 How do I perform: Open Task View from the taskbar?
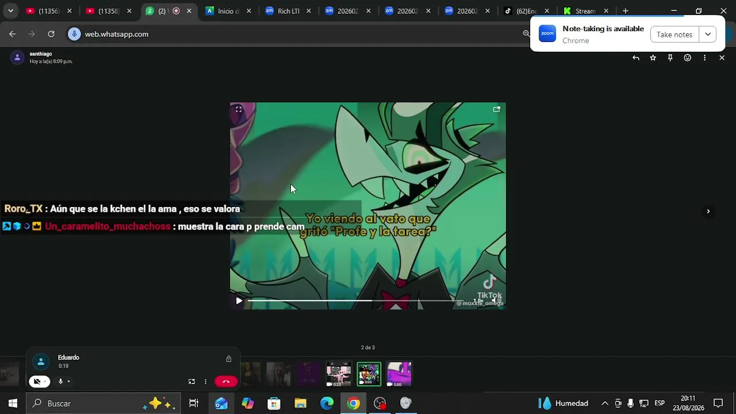pos(194,404)
